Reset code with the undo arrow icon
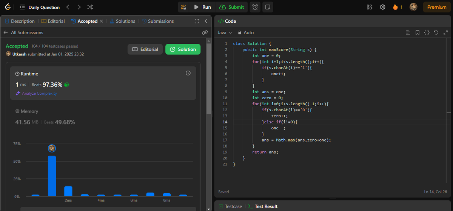This screenshot has width=453, height=211. tap(436, 33)
